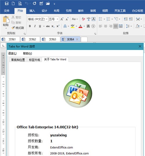Switch to the 设计 ribbon tab
This screenshot has width=145, height=156.
click(44, 11)
